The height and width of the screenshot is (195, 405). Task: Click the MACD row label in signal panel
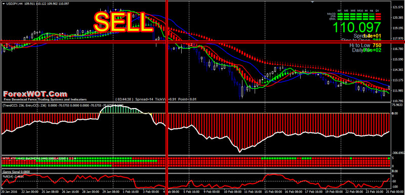click(332, 14)
